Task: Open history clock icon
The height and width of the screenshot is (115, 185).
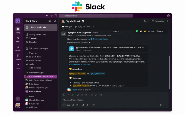Action: click(x=56, y=16)
